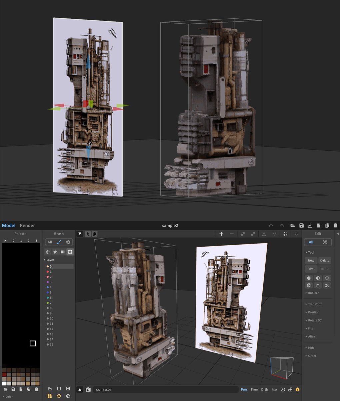Switch to the Model tab
Viewport: 340px width, 401px height.
click(9, 226)
